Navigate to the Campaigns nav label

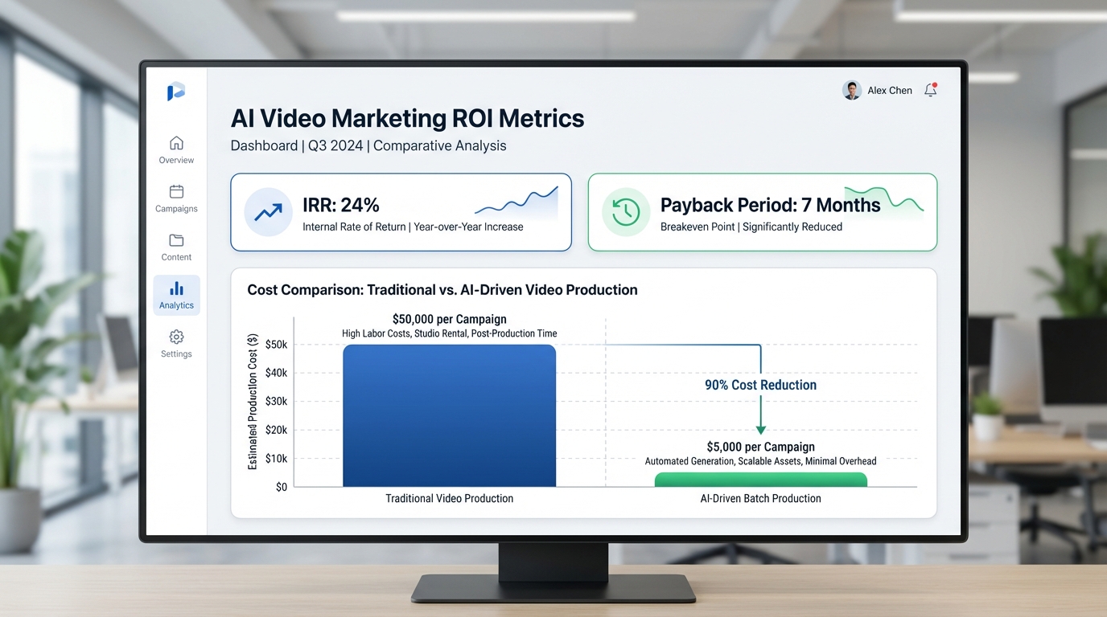pos(175,208)
